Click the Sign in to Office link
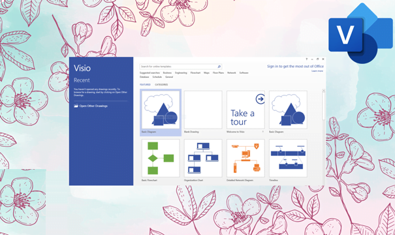Viewport: 395px width, 235px height. tap(295, 66)
